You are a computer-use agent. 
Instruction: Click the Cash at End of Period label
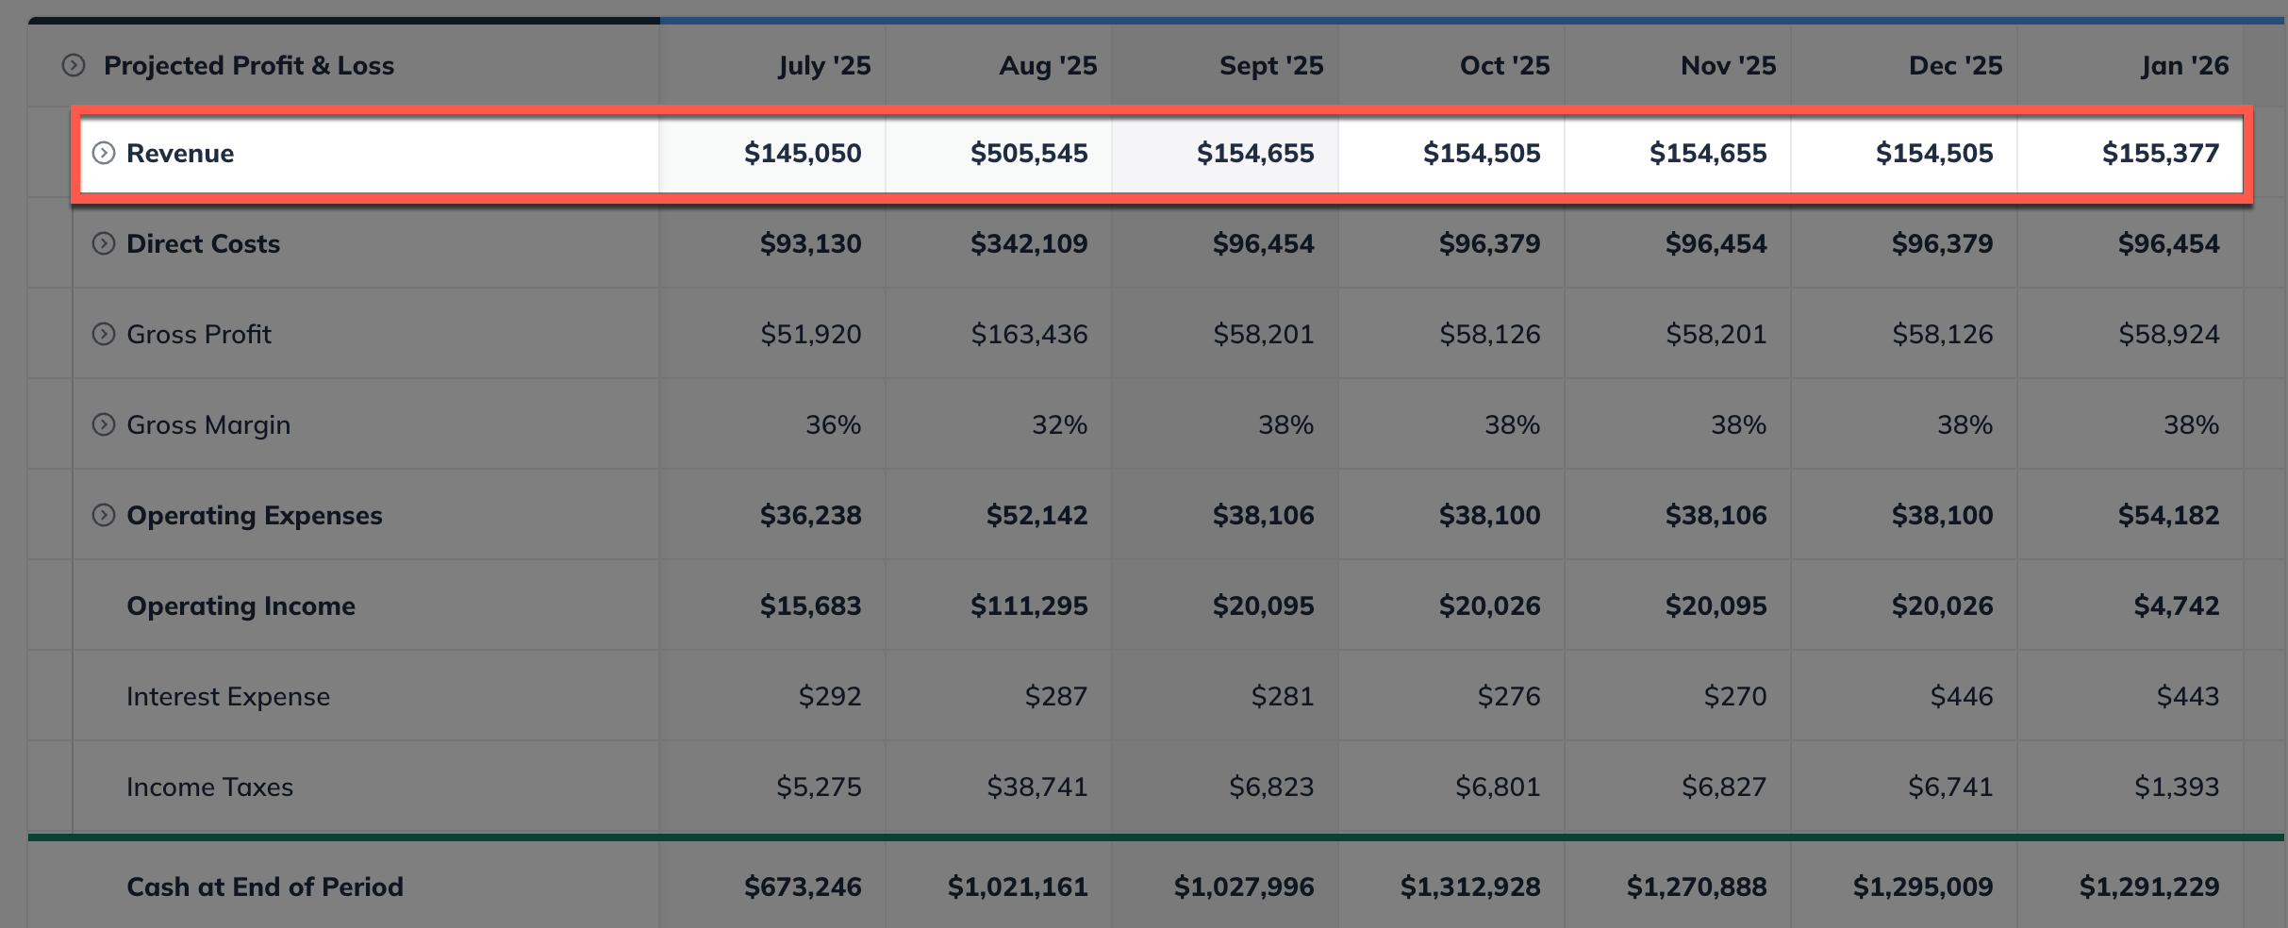[265, 886]
